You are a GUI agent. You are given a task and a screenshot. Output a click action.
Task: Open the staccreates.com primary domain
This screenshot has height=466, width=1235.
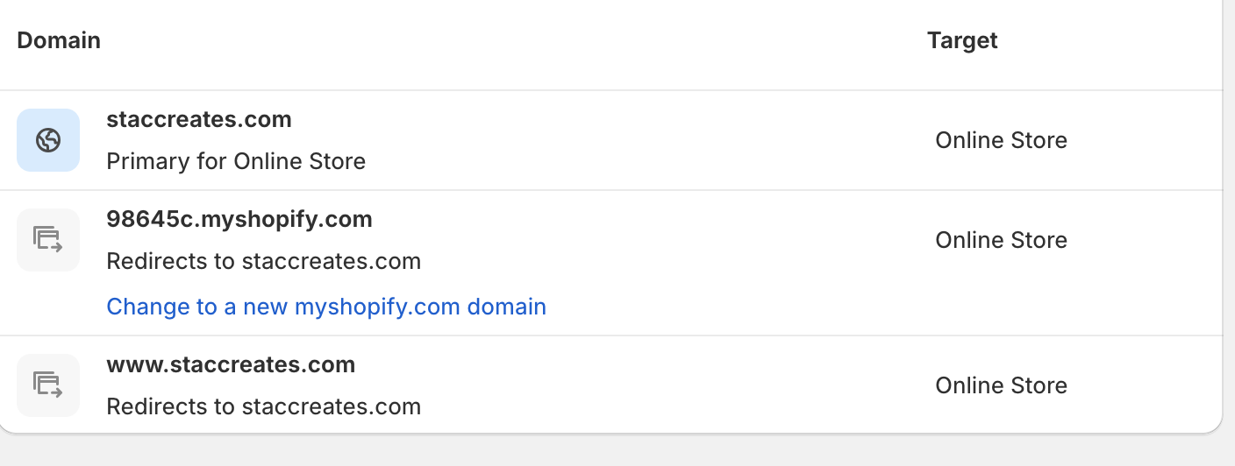coord(199,119)
